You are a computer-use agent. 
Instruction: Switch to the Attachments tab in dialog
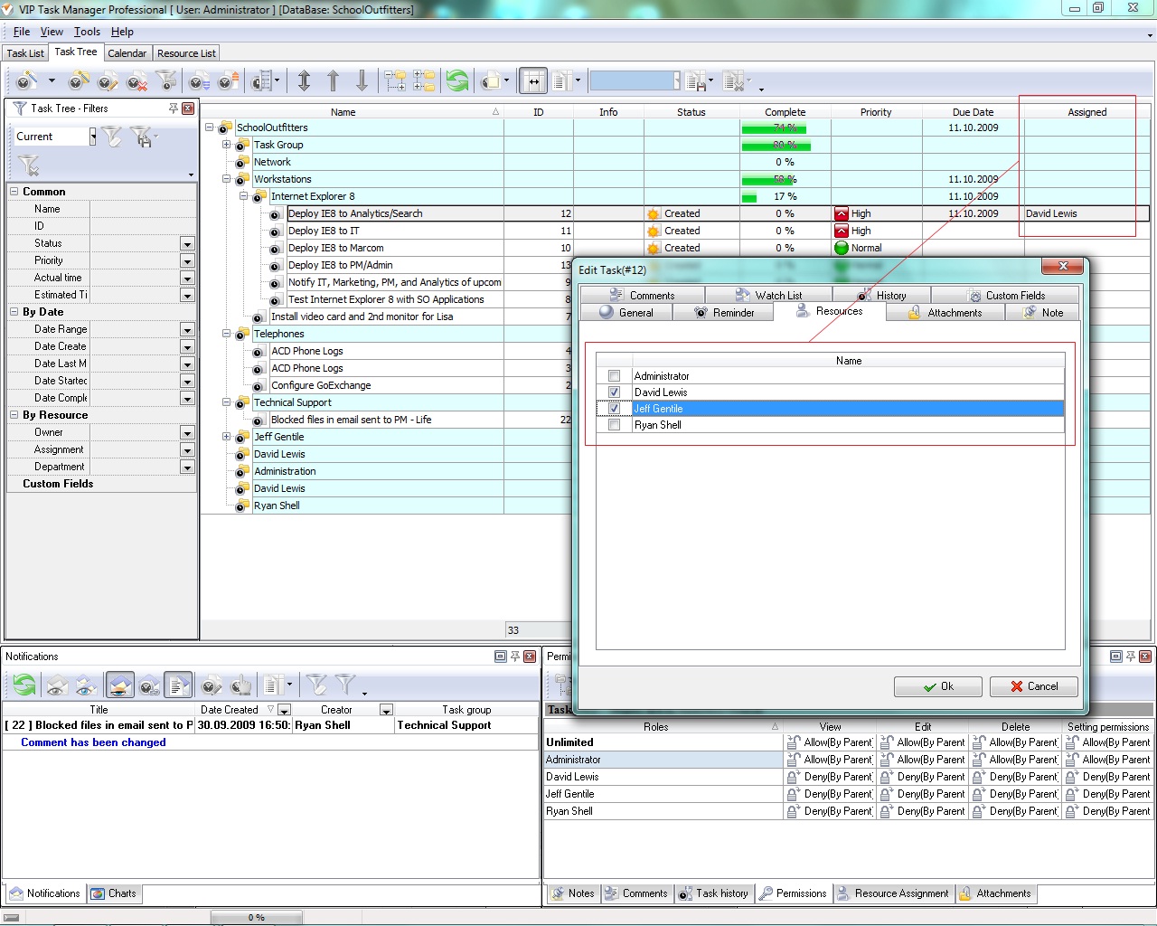coord(945,313)
